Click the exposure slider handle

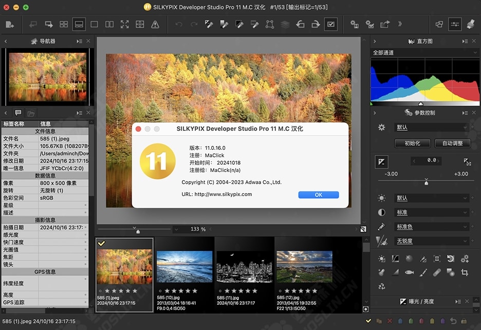click(x=426, y=182)
